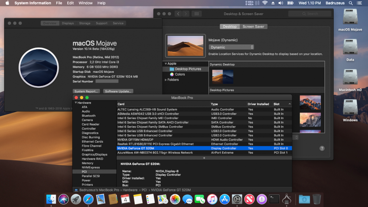Image resolution: width=368 pixels, height=207 pixels.
Task: Click the eject icon in menu bar
Action: (273, 3)
